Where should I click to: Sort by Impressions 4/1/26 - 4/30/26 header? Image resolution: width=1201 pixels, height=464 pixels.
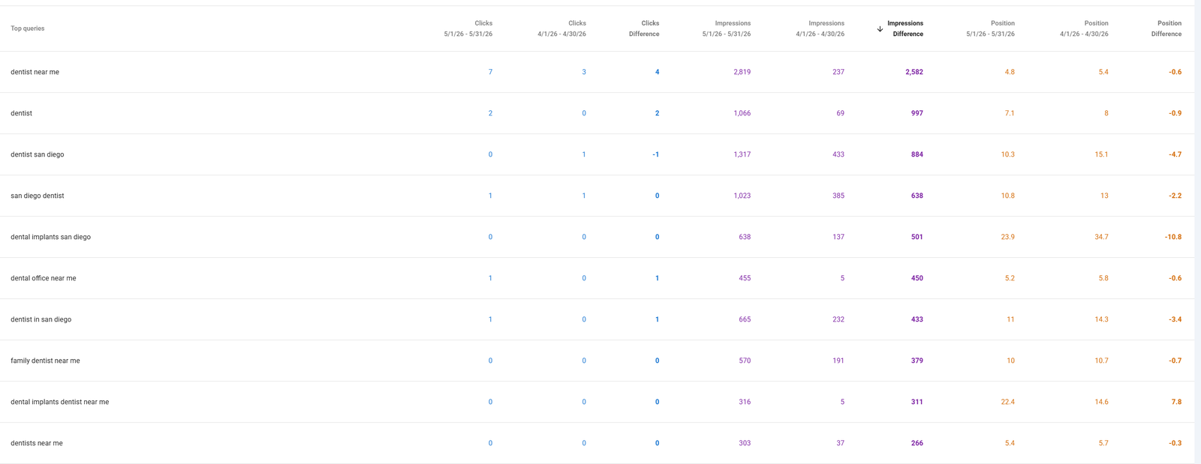(820, 28)
